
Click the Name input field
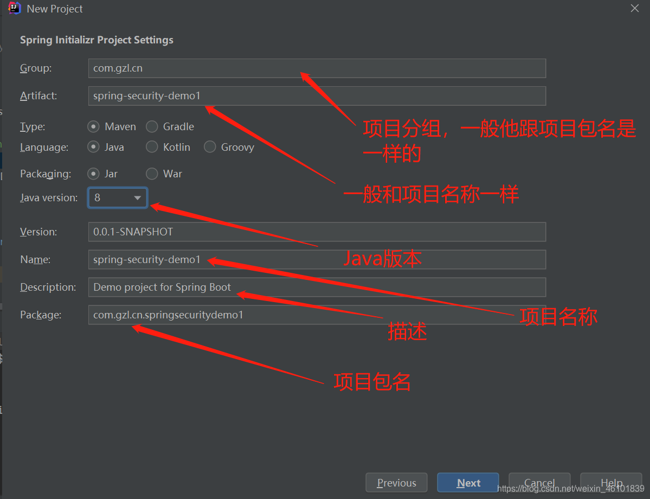click(x=317, y=260)
